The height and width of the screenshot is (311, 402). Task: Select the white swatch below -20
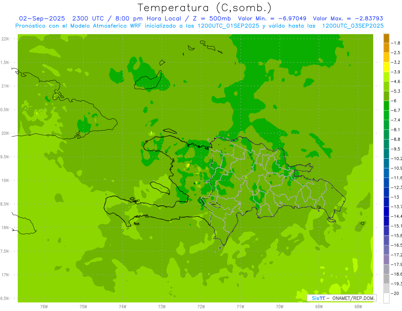(x=386, y=298)
